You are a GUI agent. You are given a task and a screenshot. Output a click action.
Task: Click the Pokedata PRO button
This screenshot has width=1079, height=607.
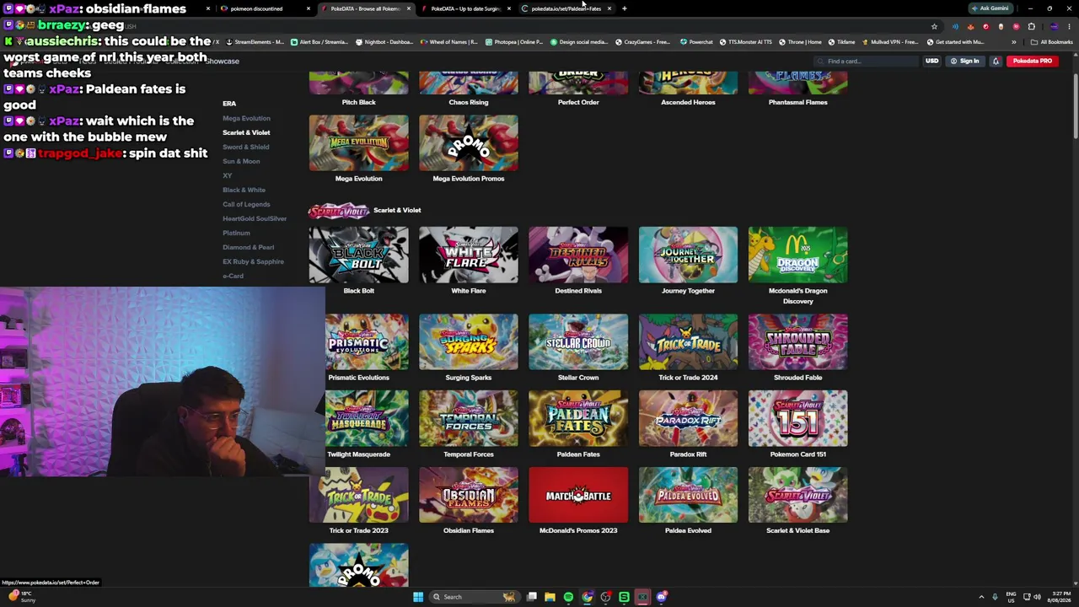pos(1032,61)
